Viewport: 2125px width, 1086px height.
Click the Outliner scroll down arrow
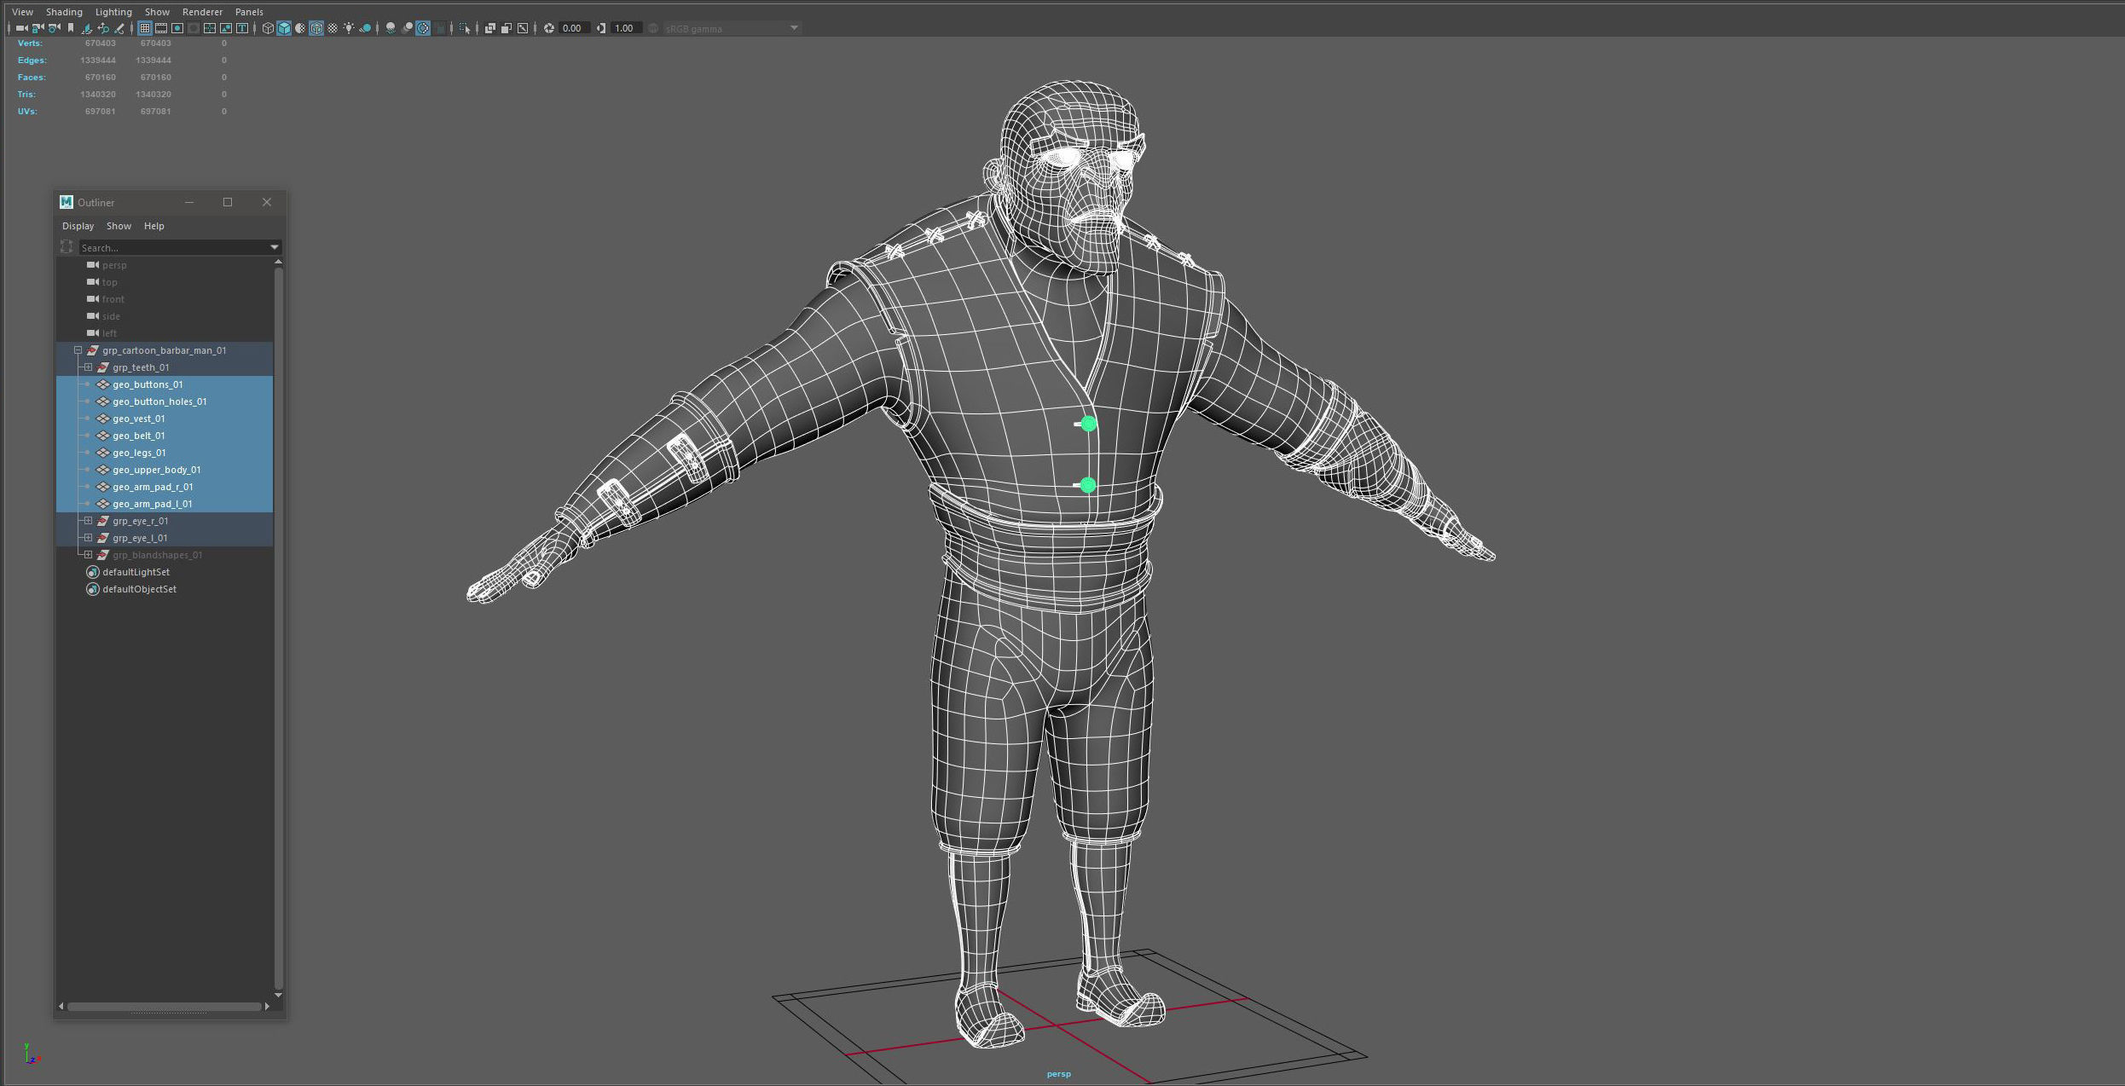point(278,995)
